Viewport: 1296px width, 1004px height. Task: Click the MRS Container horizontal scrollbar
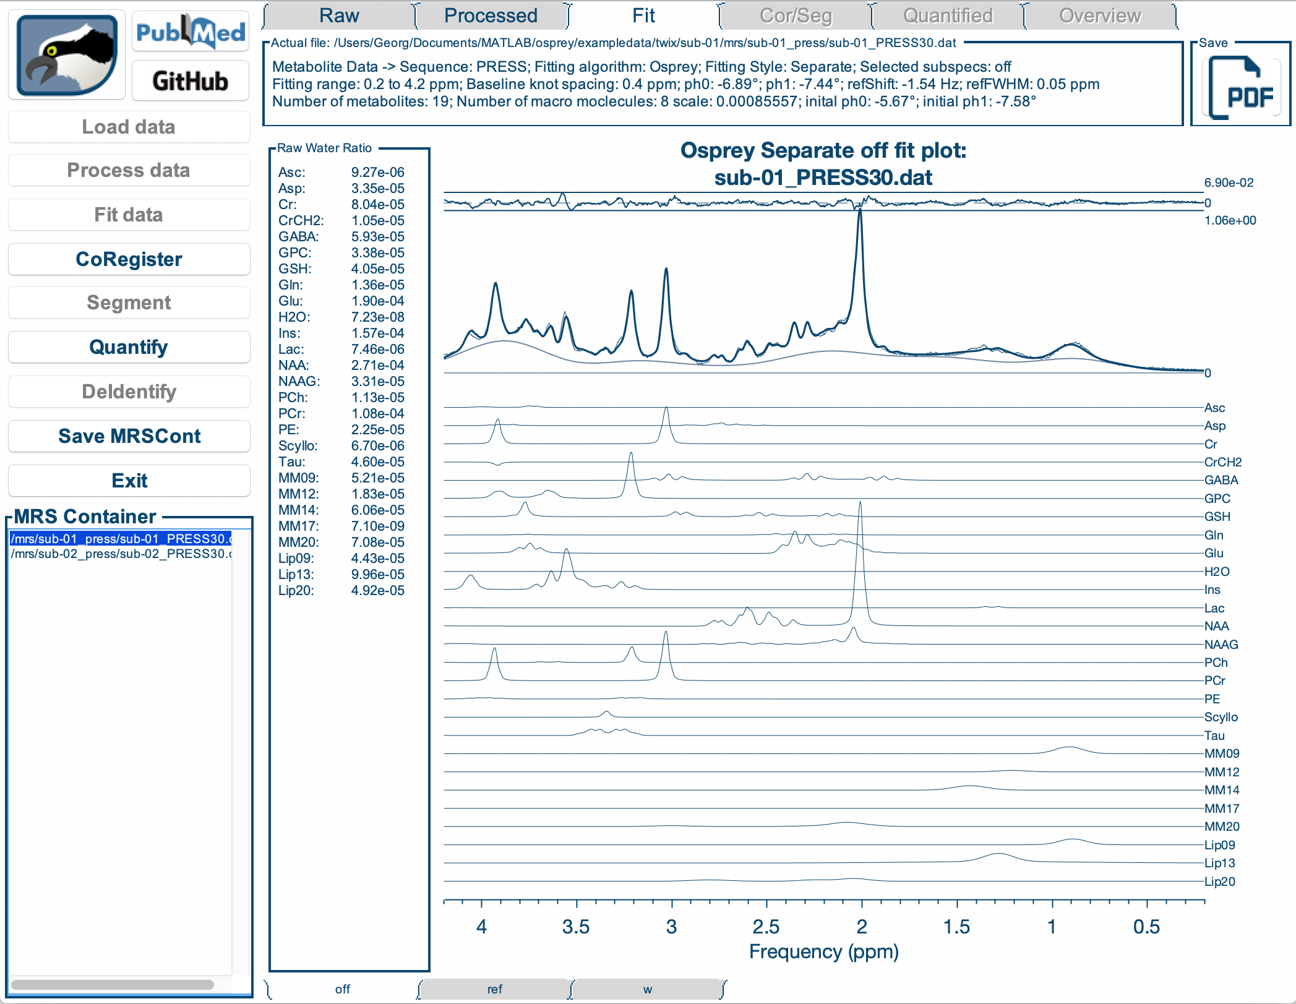[x=113, y=985]
